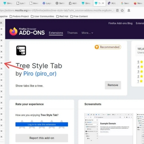Close the active Tree Style Tab browser tab
The image size is (144, 144).
[x=103, y=3]
